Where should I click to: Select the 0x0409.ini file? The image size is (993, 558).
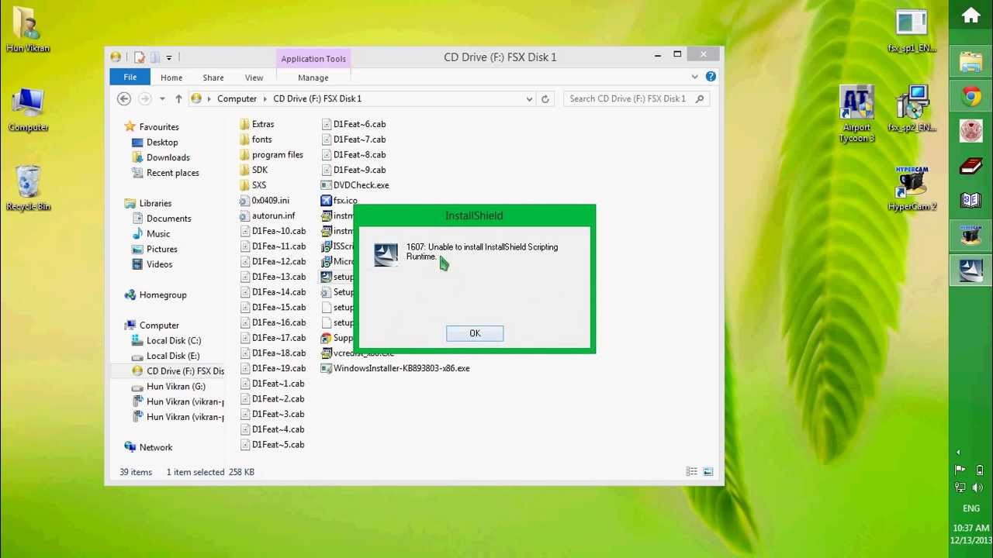click(x=270, y=200)
